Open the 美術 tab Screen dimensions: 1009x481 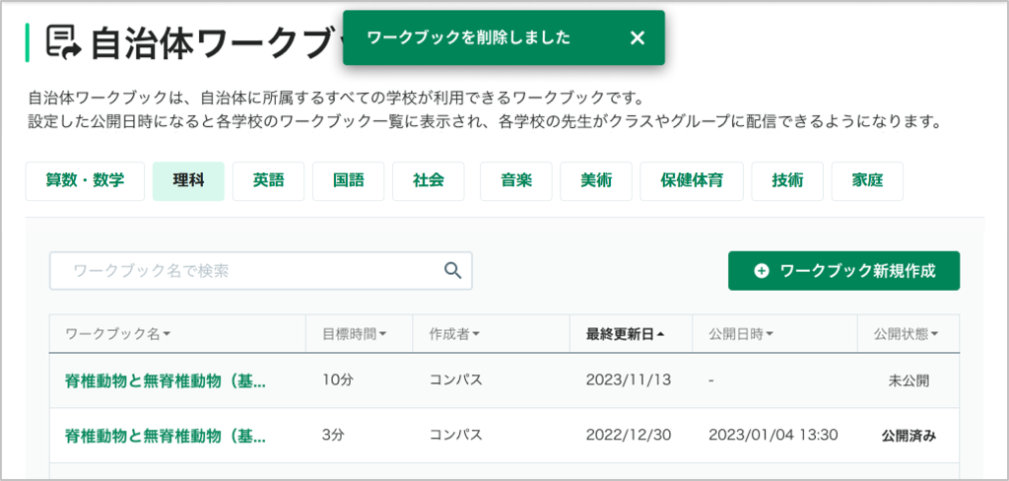596,181
